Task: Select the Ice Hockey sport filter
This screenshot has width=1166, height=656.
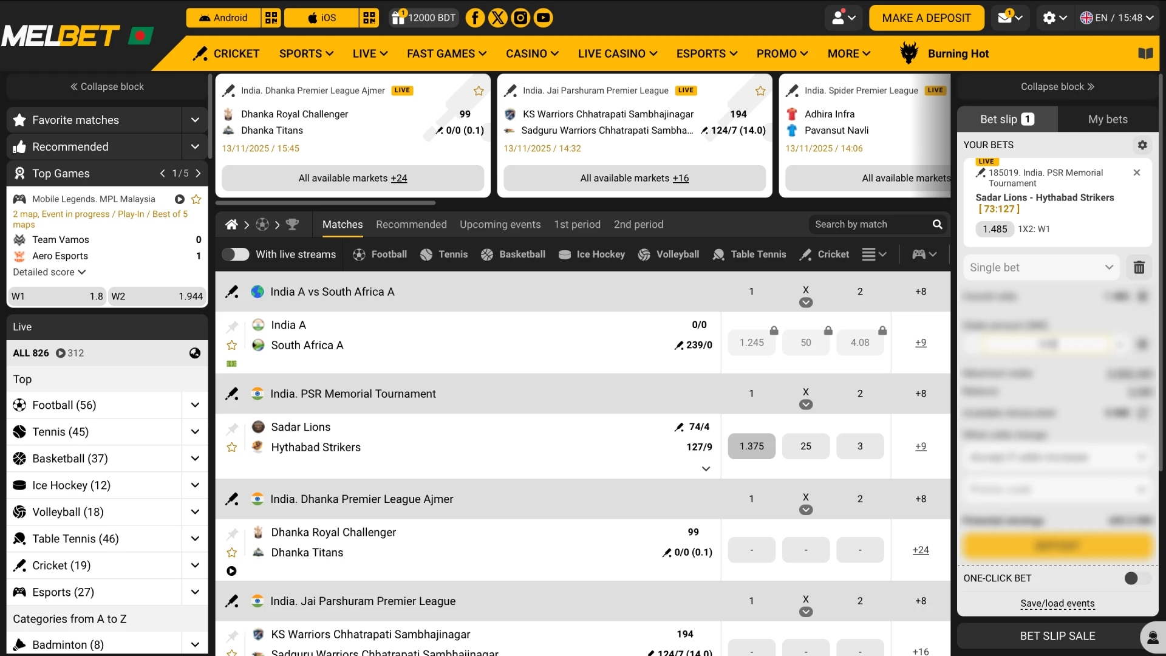Action: tap(592, 255)
